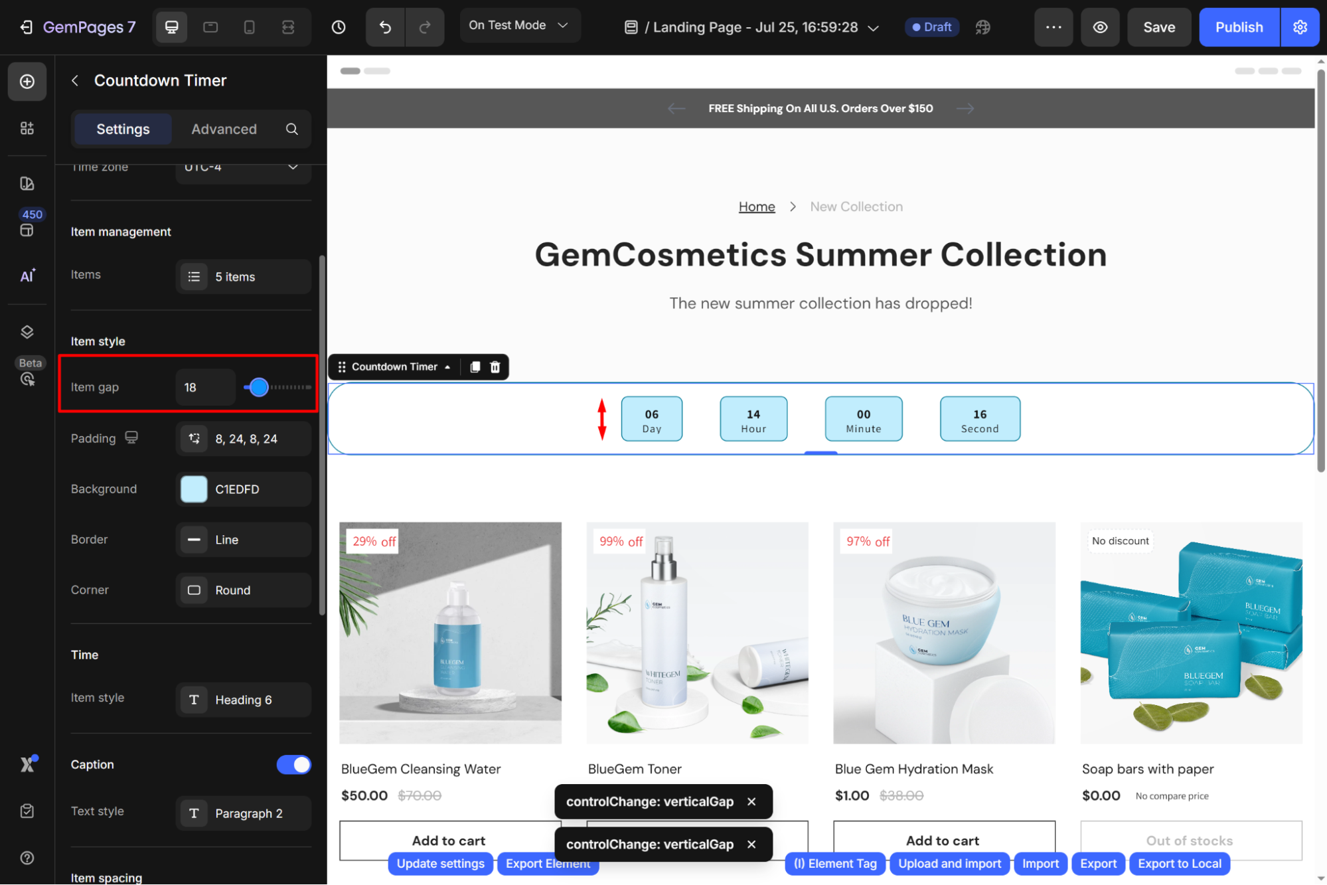Click the preview eye icon
This screenshot has width=1327, height=885.
click(1100, 27)
